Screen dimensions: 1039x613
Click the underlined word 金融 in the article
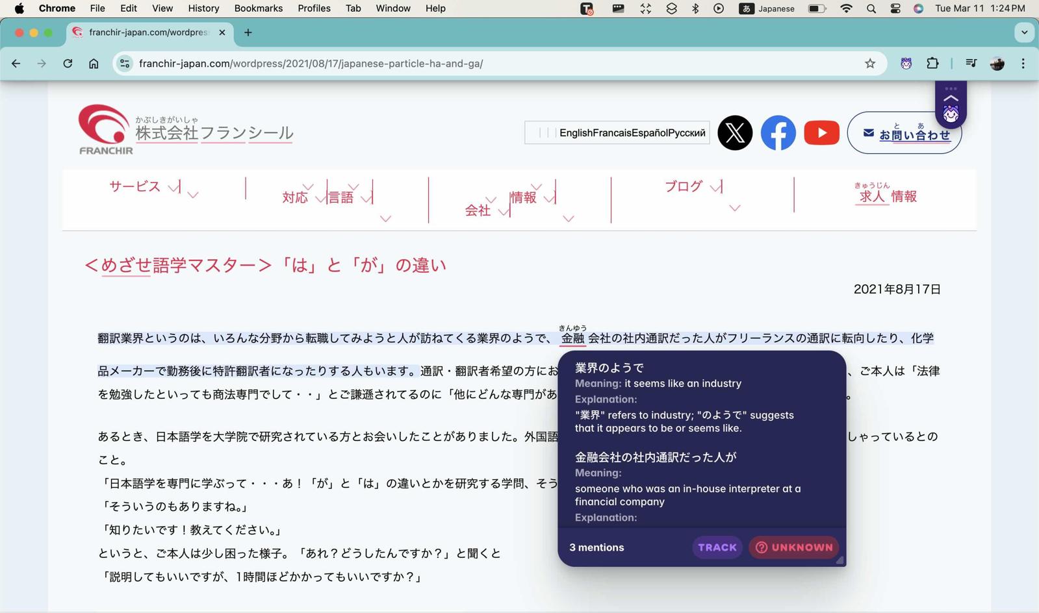pos(572,338)
